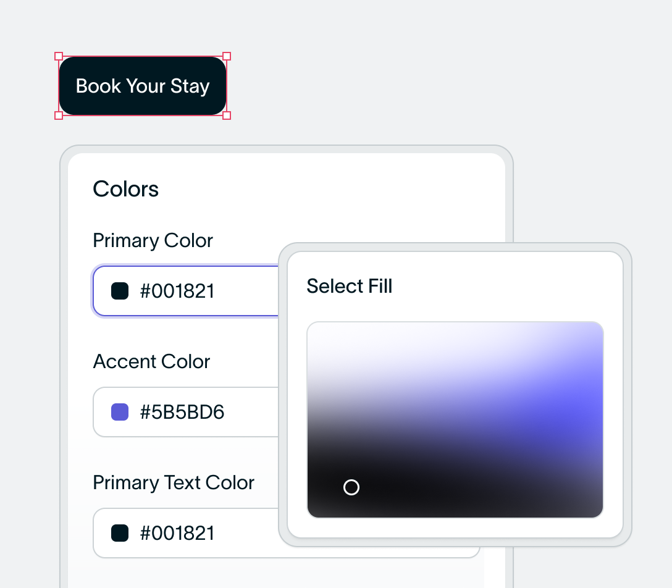Click the "Select Fill" popup title
This screenshot has width=672, height=588.
[350, 287]
